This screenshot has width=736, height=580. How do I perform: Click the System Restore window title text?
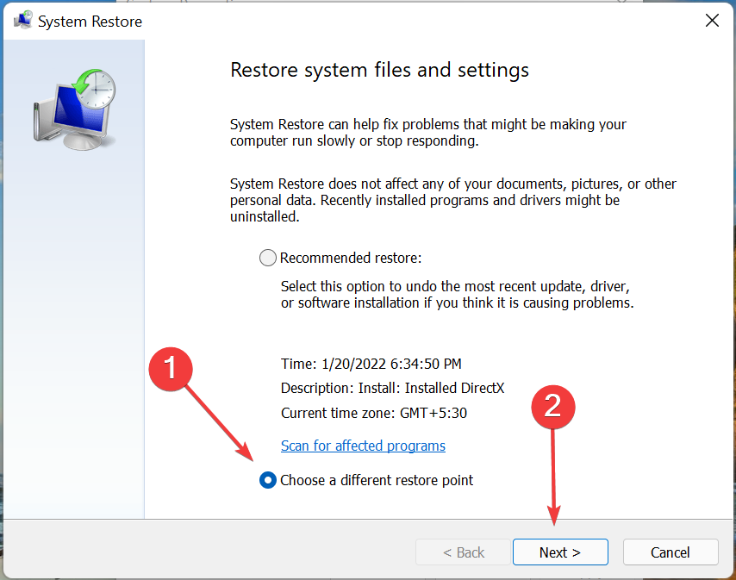point(90,21)
